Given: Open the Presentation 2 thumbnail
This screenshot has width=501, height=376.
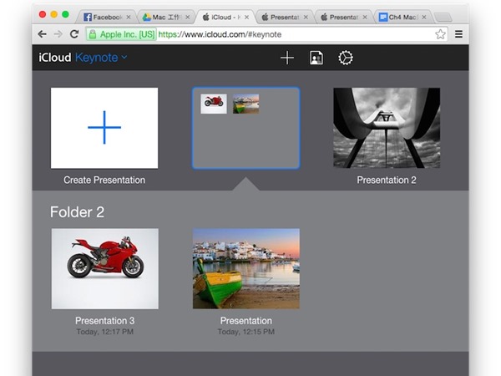Looking at the screenshot, I should 387,128.
